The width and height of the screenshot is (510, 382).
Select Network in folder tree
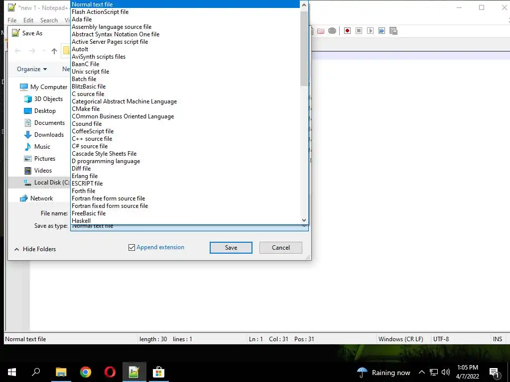click(36, 198)
